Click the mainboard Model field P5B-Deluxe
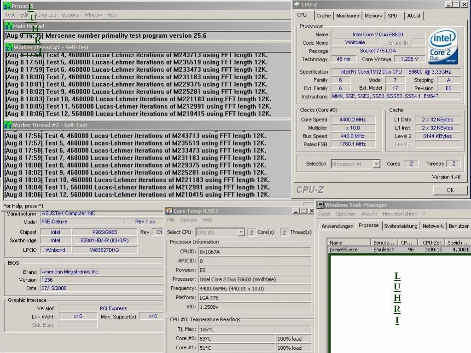This screenshot has width=471, height=353. [81, 222]
